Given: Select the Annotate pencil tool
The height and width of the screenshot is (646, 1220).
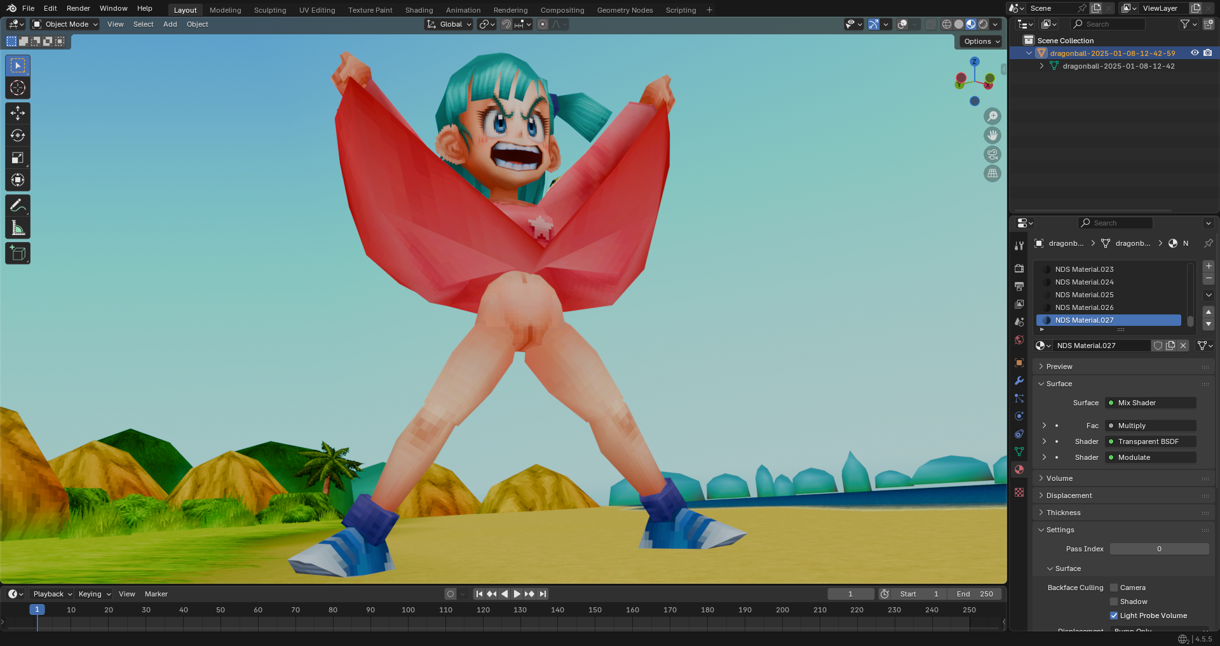Looking at the screenshot, I should (18, 205).
